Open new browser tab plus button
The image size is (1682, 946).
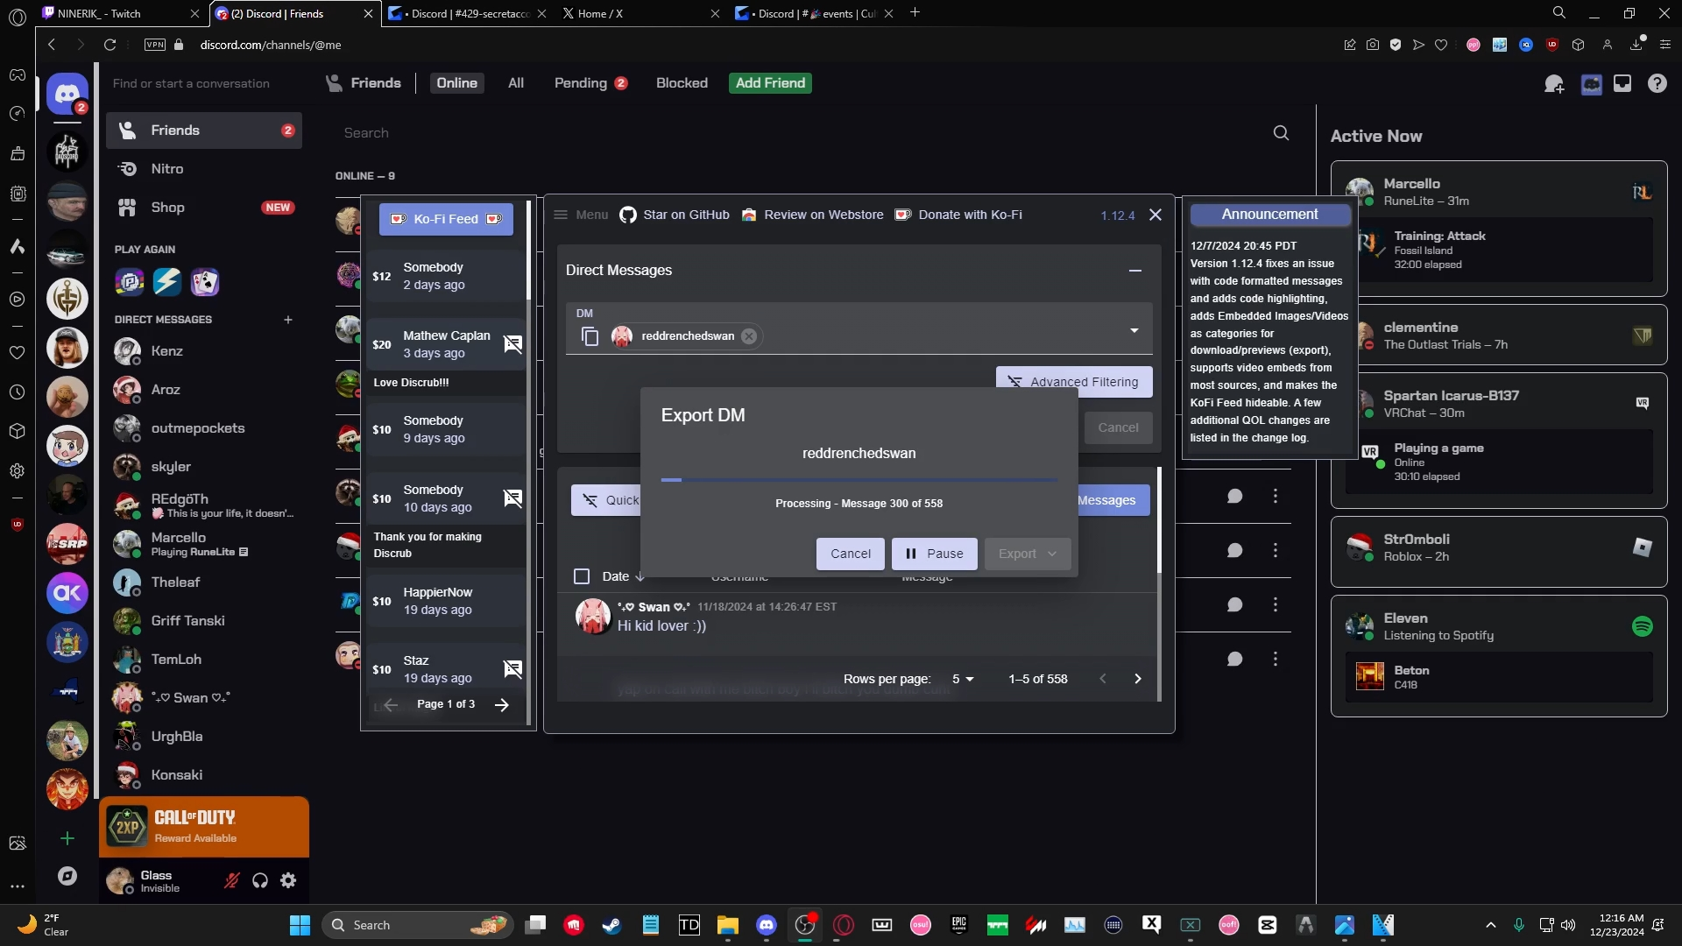(x=915, y=13)
